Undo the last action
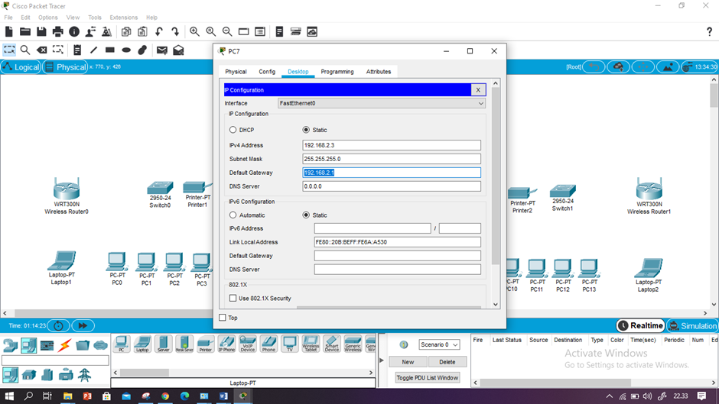 [x=158, y=31]
